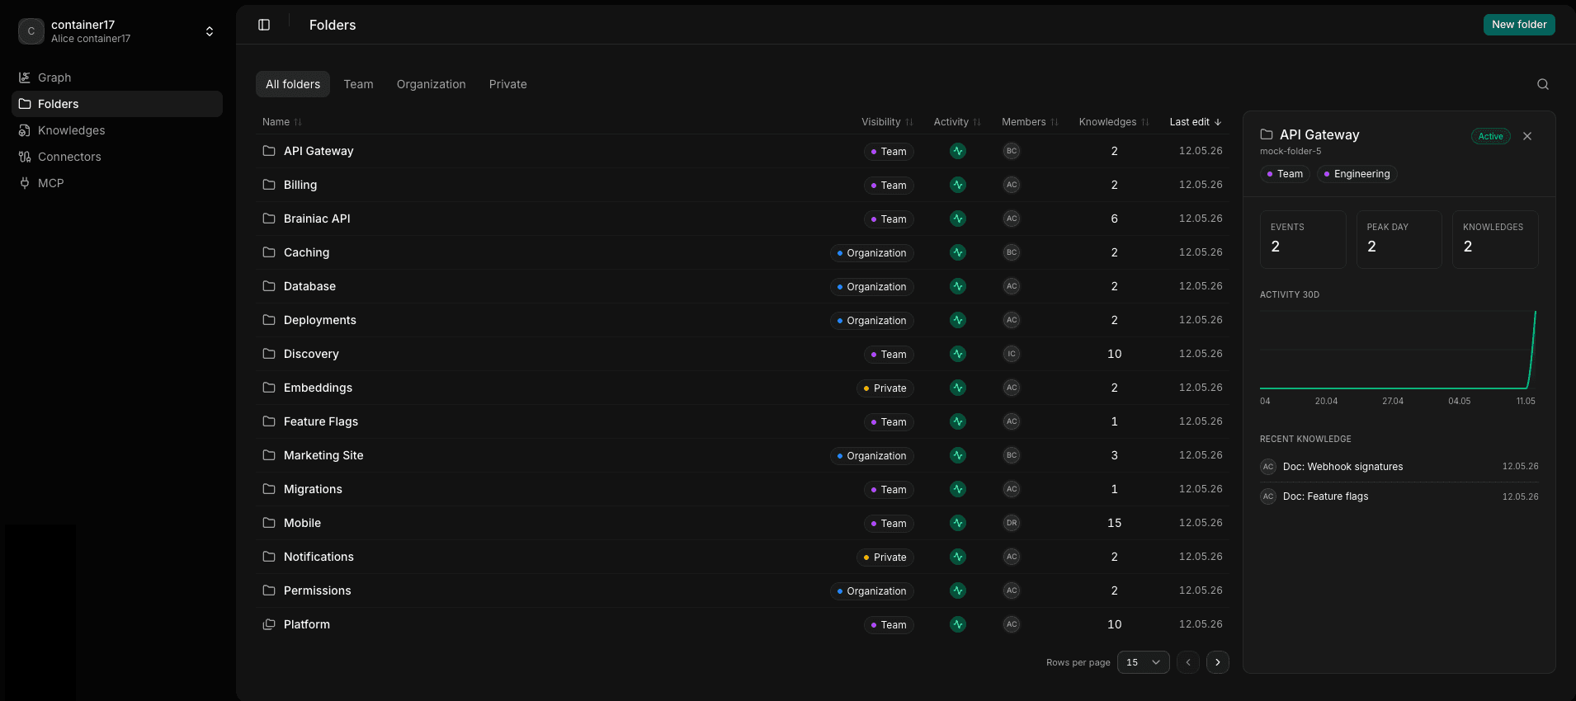Sort by the Knowledges column
This screenshot has width=1576, height=701.
coord(1114,122)
